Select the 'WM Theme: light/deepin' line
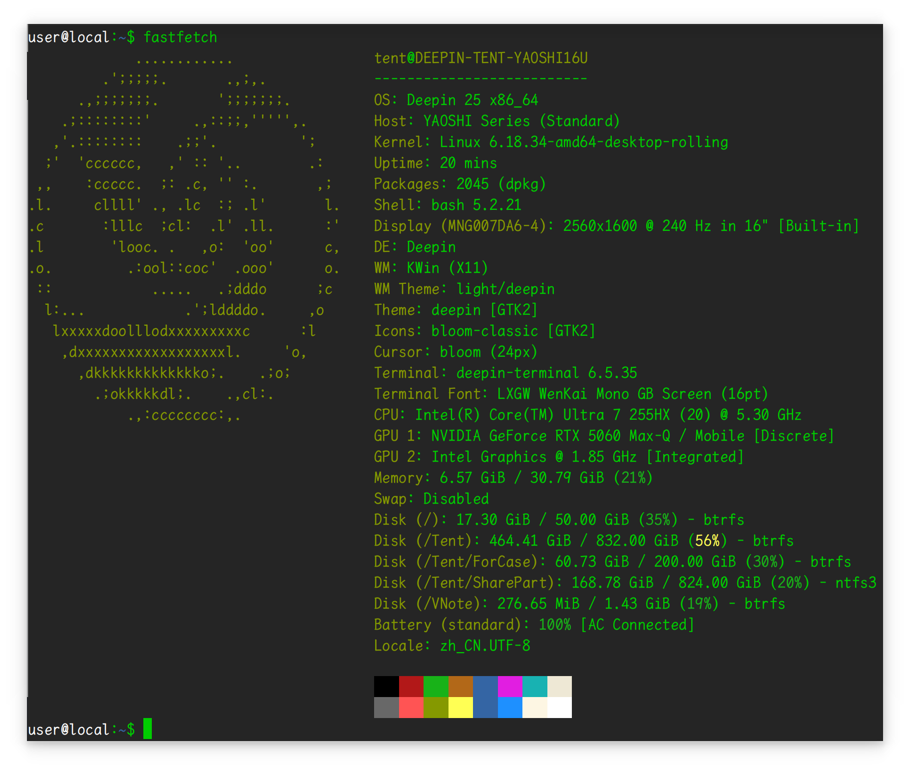The width and height of the screenshot is (910, 771). pyautogui.click(x=464, y=289)
